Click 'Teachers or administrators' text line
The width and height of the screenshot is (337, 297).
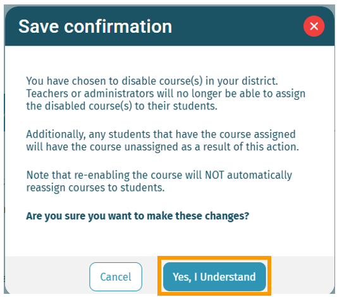point(166,94)
